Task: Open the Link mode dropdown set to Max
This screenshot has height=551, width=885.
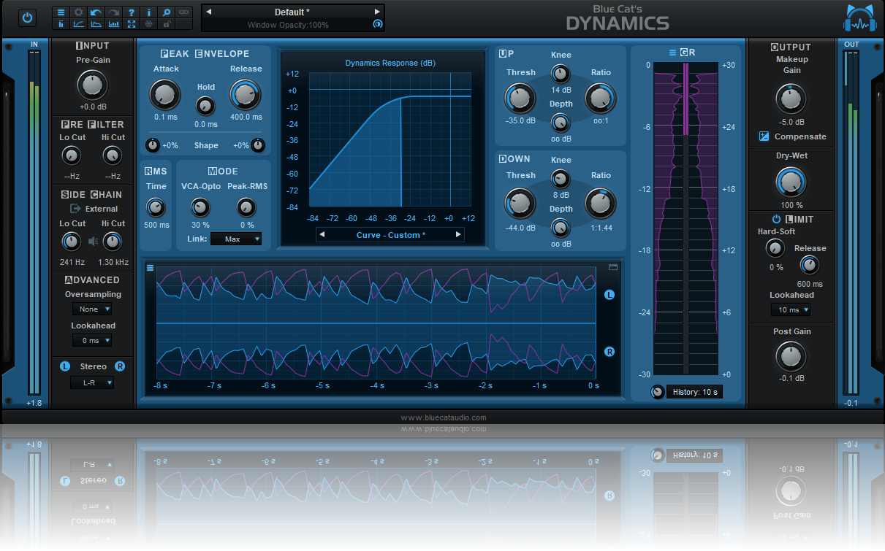Action: (235, 239)
